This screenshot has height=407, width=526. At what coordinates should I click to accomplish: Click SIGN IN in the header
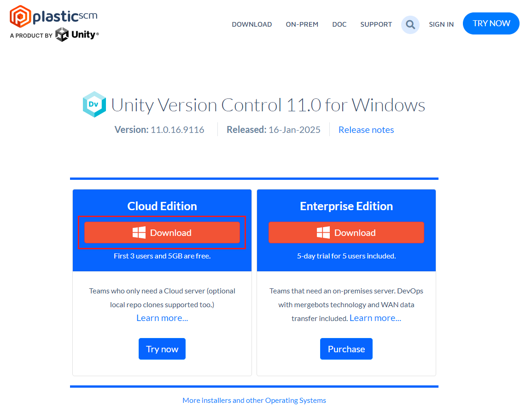[441, 24]
